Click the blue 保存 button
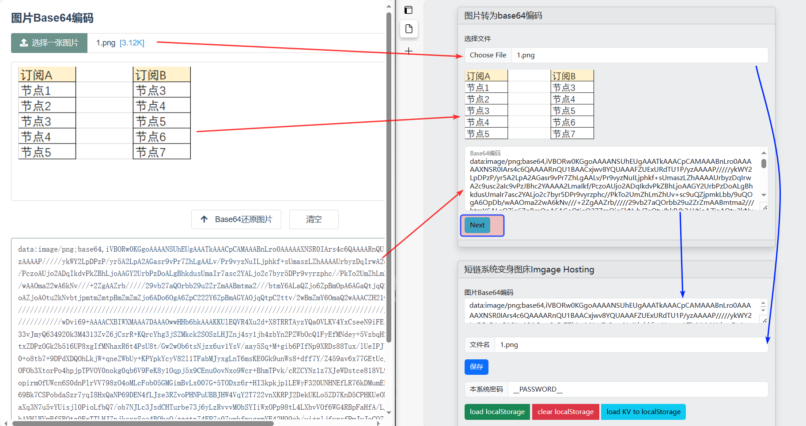The height and width of the screenshot is (426, 806). (476, 367)
